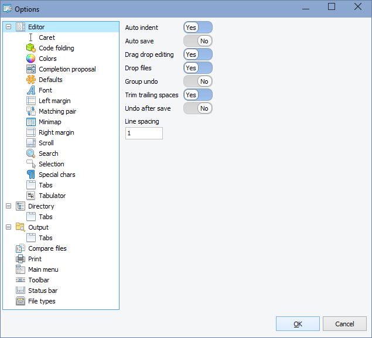Open the File types label

point(42,301)
